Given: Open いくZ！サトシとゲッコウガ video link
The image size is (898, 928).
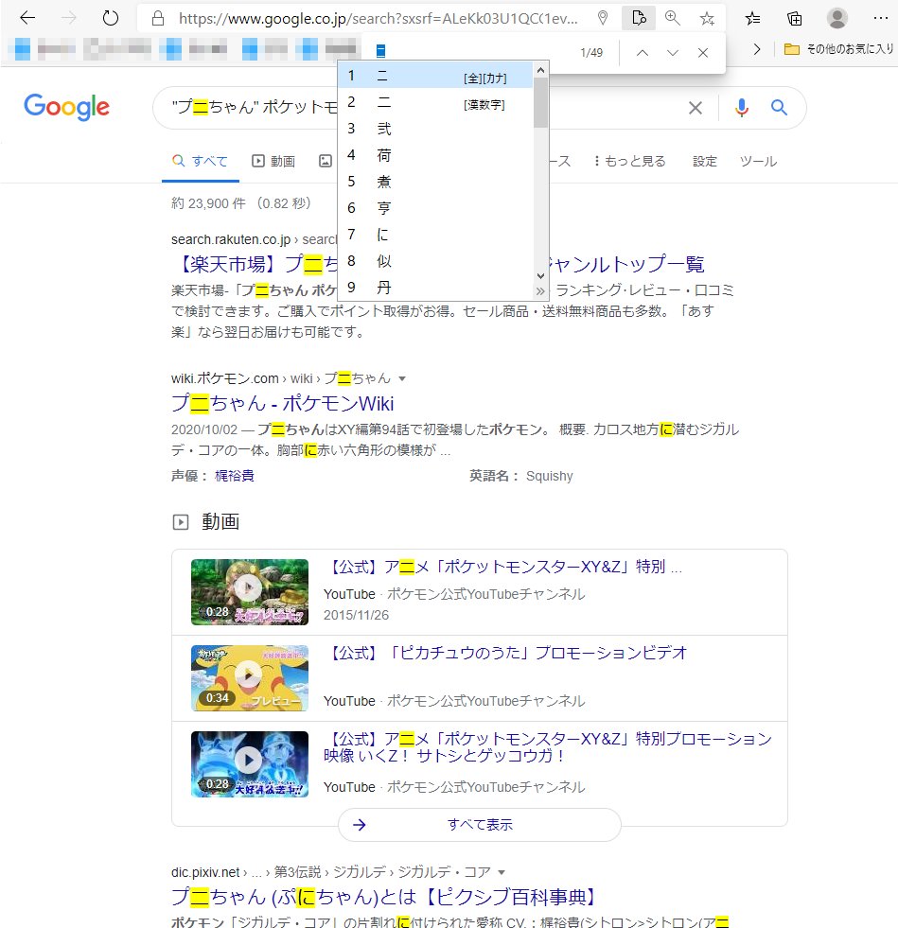Looking at the screenshot, I should [548, 747].
